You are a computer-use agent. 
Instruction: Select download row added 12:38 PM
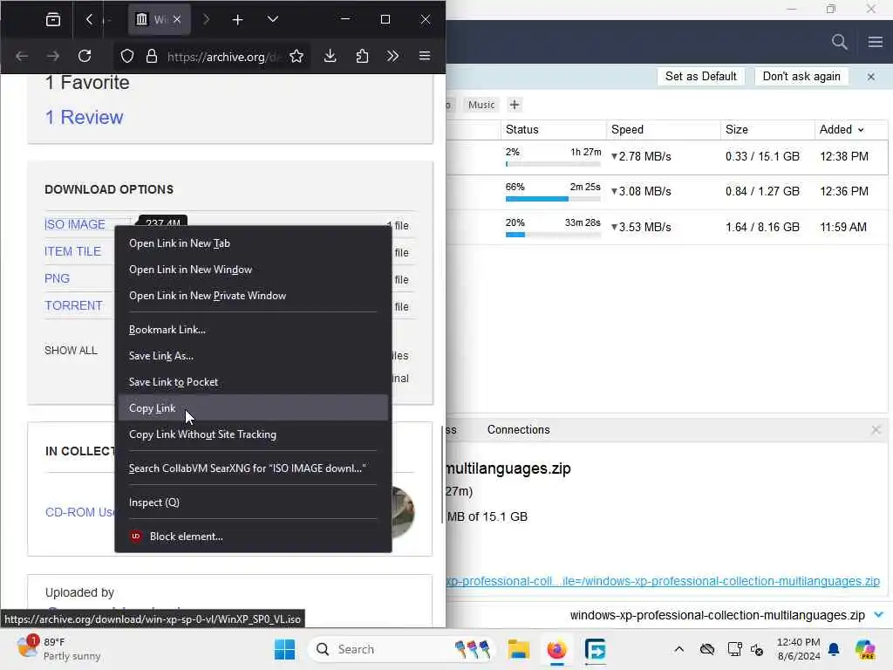pyautogui.click(x=667, y=157)
